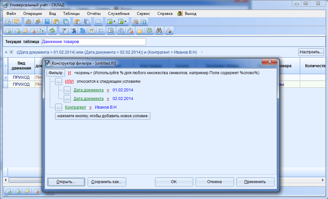The width and height of the screenshot is (328, 199).
Task: Open the Служебные menu
Action: coord(119,14)
